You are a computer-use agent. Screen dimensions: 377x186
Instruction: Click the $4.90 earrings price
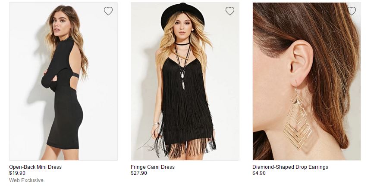pos(259,173)
